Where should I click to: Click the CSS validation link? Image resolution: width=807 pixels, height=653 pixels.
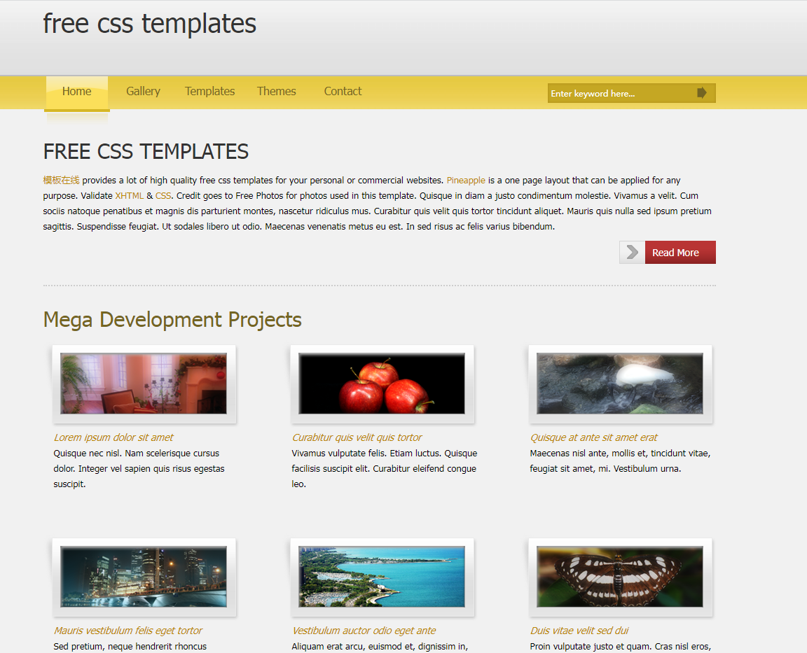[163, 196]
